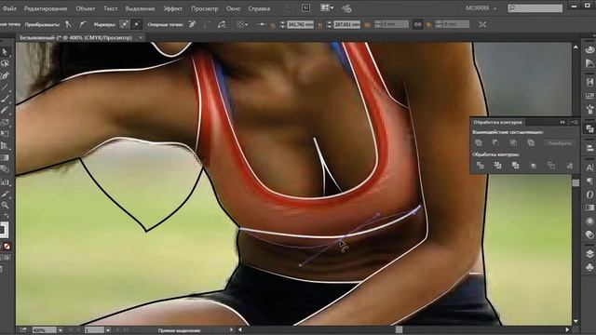The width and height of the screenshot is (596, 335).
Task: Open the Эффект menu
Action: (173, 8)
